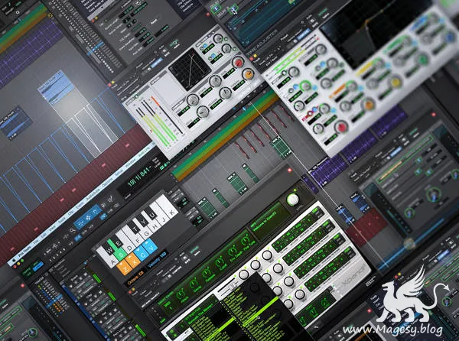Click the Xpand!2 Level knob
This screenshot has width=459, height=341.
[292, 200]
